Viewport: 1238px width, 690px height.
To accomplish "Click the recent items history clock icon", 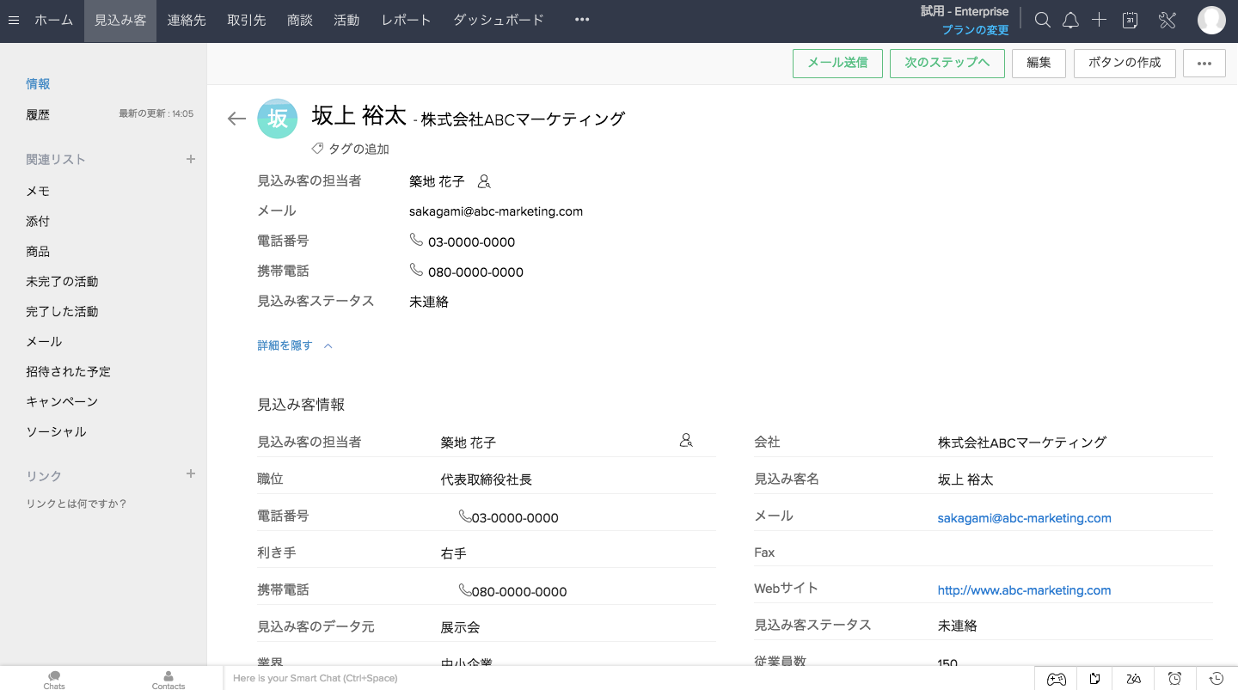I will (x=1216, y=679).
